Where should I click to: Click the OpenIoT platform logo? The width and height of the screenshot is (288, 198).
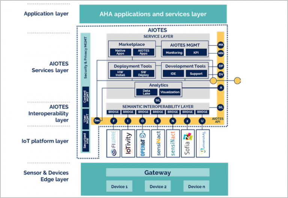(x=143, y=143)
